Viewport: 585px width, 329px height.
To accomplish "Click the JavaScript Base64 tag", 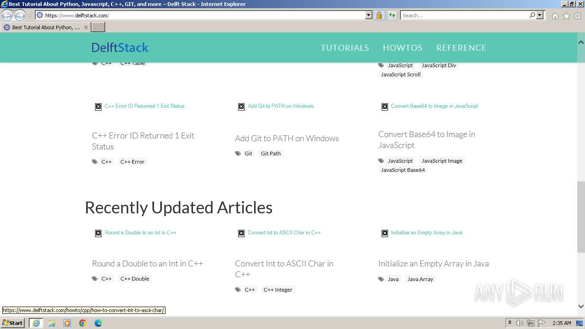I will 403,170.
